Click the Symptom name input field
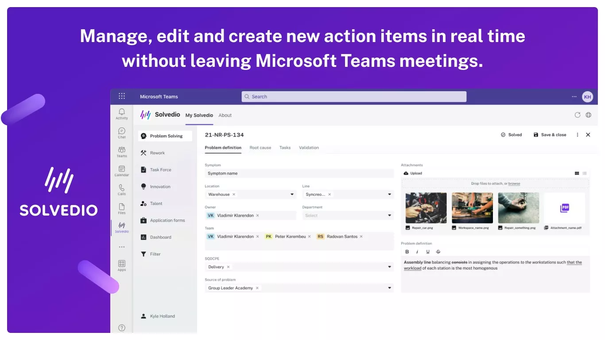Image resolution: width=605 pixels, height=340 pixels. pos(299,174)
